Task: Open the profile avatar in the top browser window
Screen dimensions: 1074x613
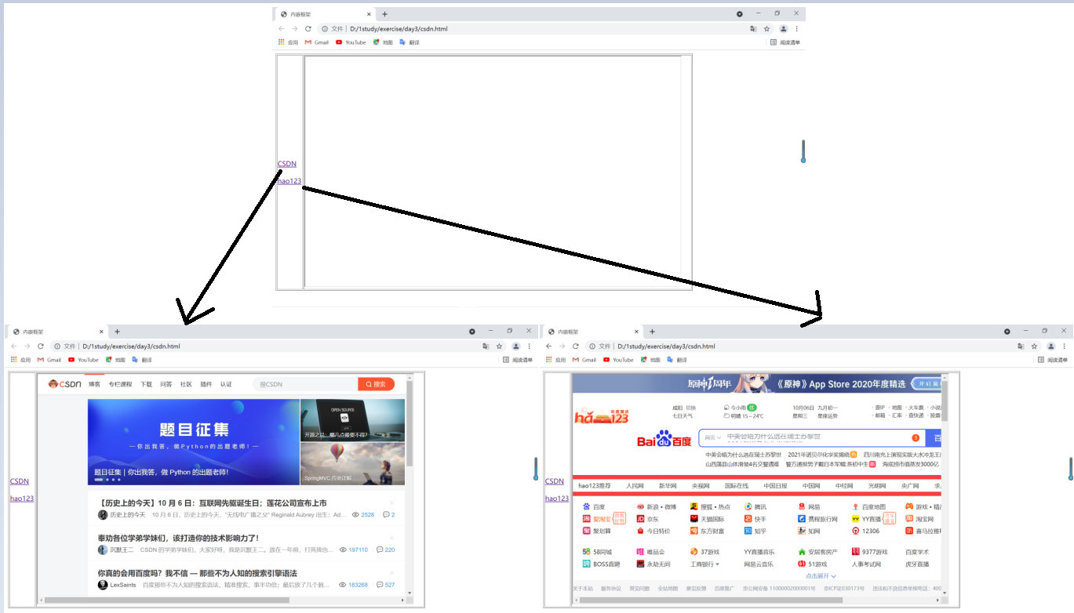Action: 783,29
